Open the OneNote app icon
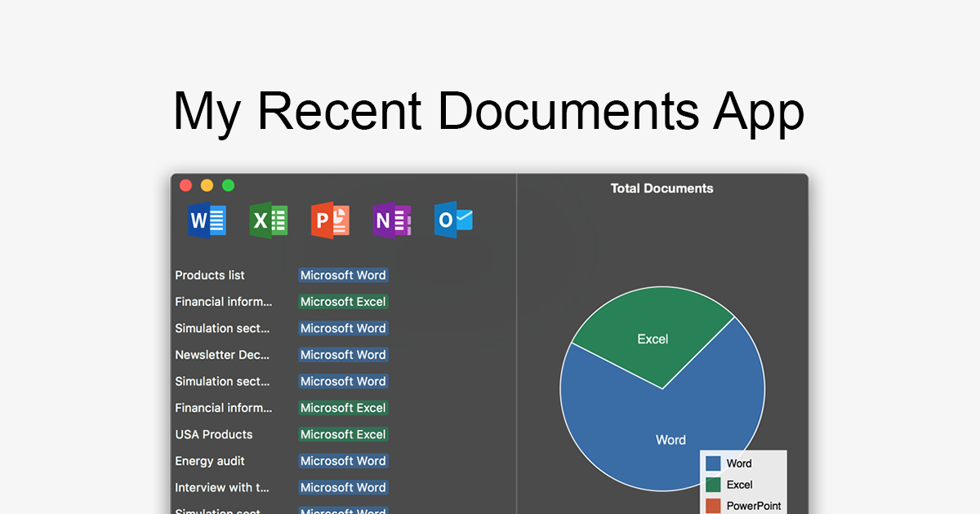Image resolution: width=980 pixels, height=514 pixels. coord(392,220)
